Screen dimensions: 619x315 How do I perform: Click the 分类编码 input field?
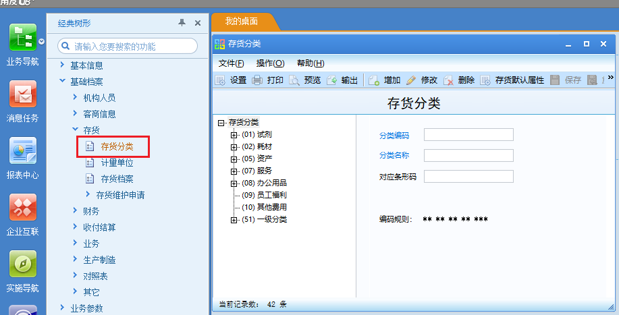coord(468,135)
